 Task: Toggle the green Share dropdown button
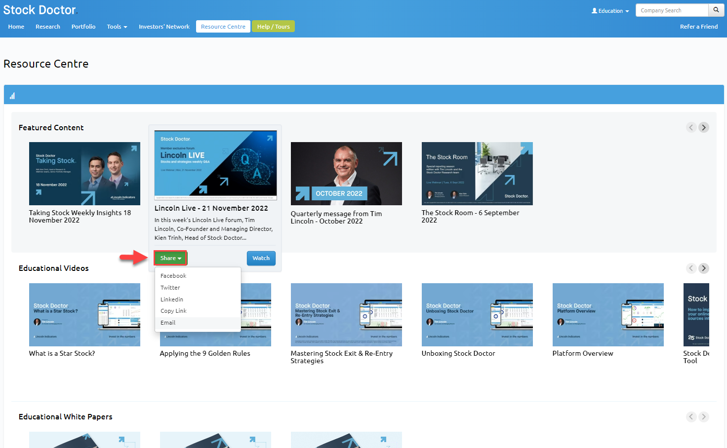coord(170,258)
